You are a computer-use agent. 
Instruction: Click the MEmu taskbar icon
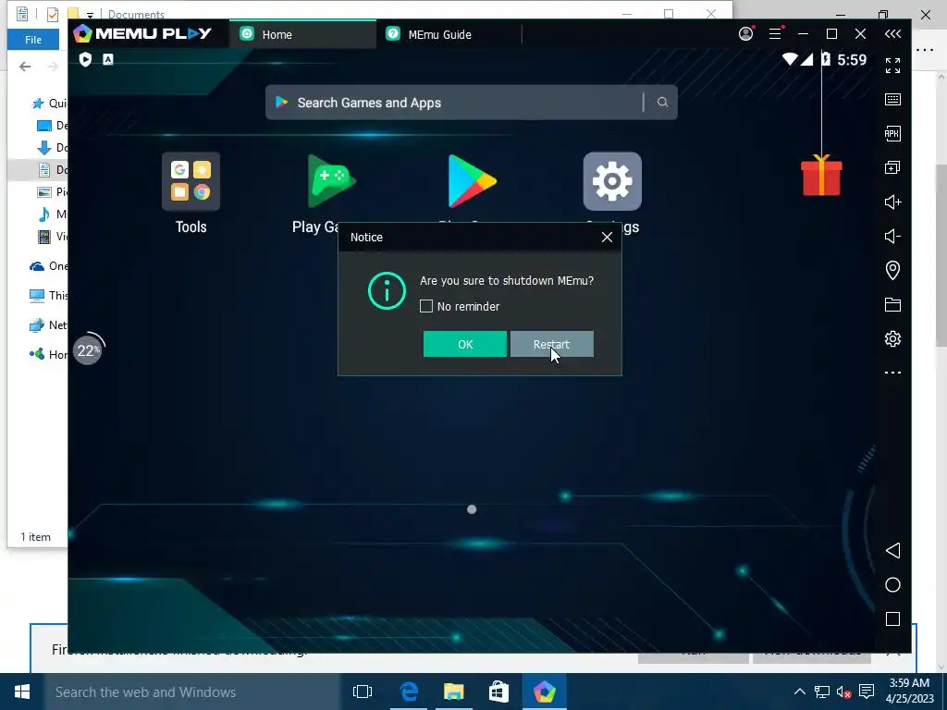pyautogui.click(x=544, y=692)
